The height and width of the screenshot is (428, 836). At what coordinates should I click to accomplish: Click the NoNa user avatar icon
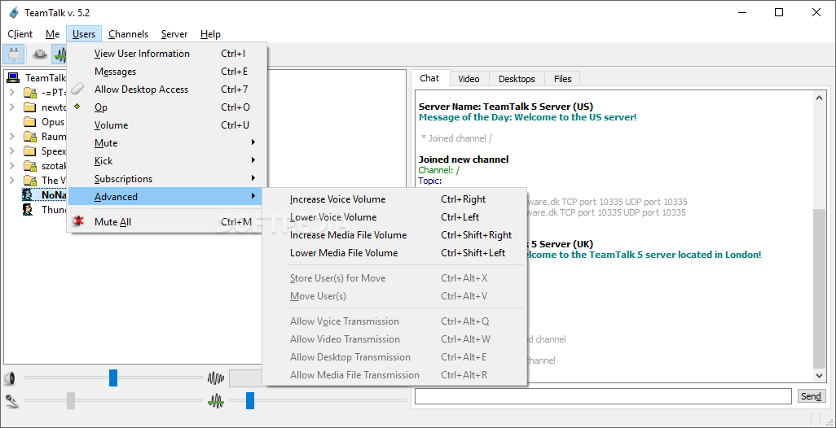pyautogui.click(x=29, y=194)
